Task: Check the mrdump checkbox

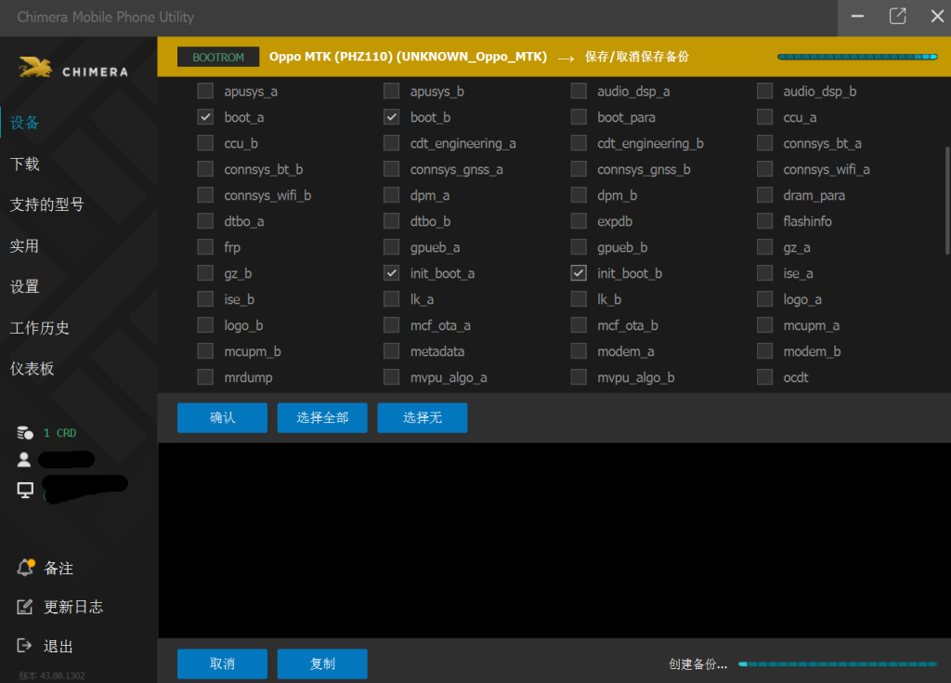Action: (205, 377)
